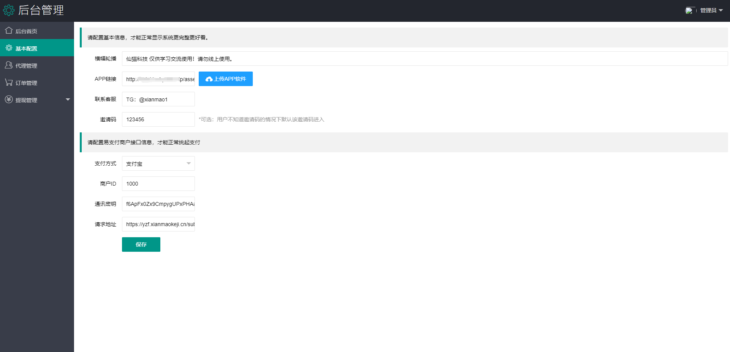Click the 请配置基本信息 notice text
730x352 pixels.
[x=148, y=37]
